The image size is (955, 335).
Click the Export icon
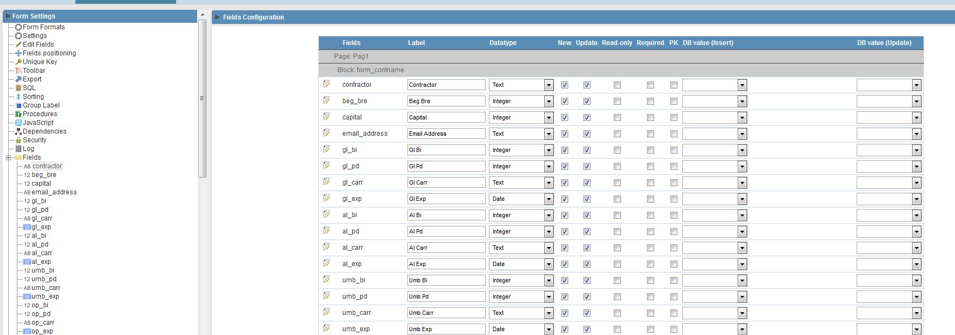(x=18, y=79)
